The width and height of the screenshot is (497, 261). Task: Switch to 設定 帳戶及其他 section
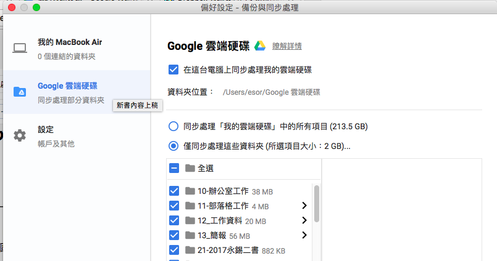(77, 135)
